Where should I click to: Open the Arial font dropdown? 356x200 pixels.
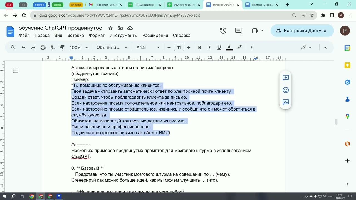click(148, 47)
